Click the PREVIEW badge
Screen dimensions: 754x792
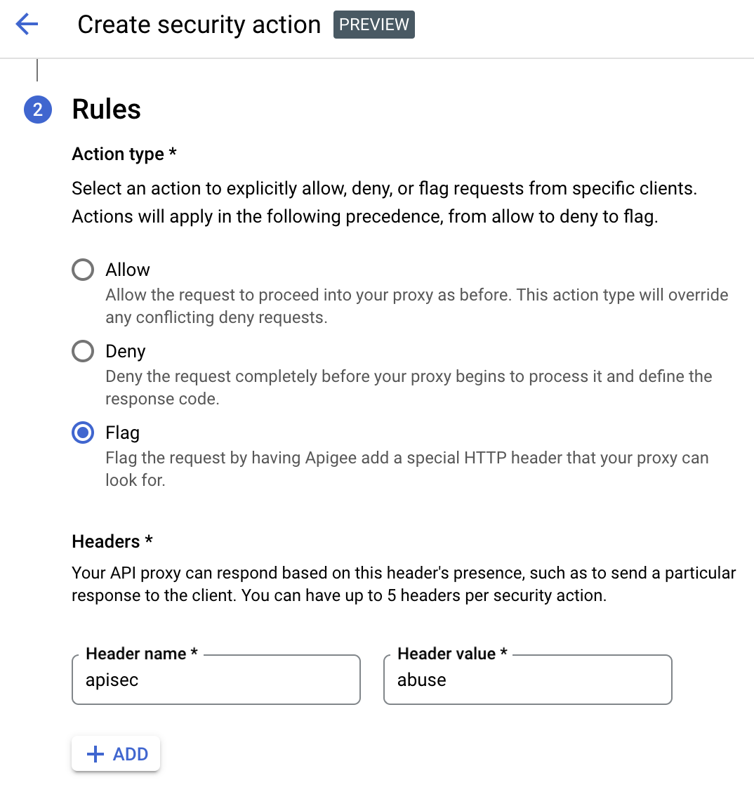(373, 25)
